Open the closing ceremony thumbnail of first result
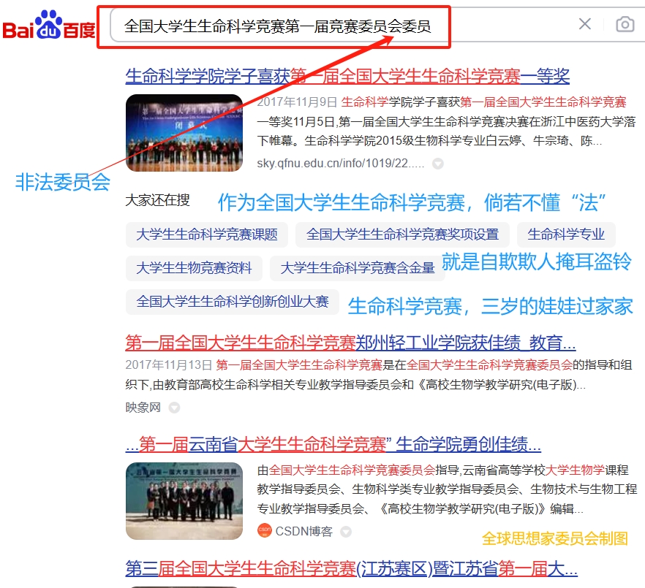This screenshot has height=588, width=645. click(184, 133)
